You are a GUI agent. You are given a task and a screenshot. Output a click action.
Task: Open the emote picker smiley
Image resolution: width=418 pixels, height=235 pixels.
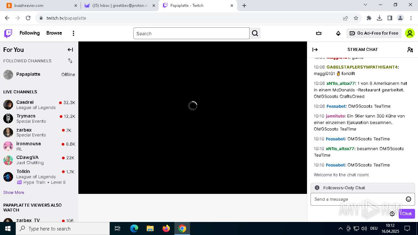(x=409, y=199)
